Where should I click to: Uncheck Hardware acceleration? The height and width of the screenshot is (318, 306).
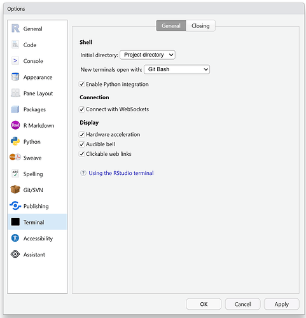point(82,134)
